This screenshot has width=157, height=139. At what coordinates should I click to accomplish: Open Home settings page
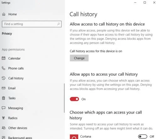[13, 14]
